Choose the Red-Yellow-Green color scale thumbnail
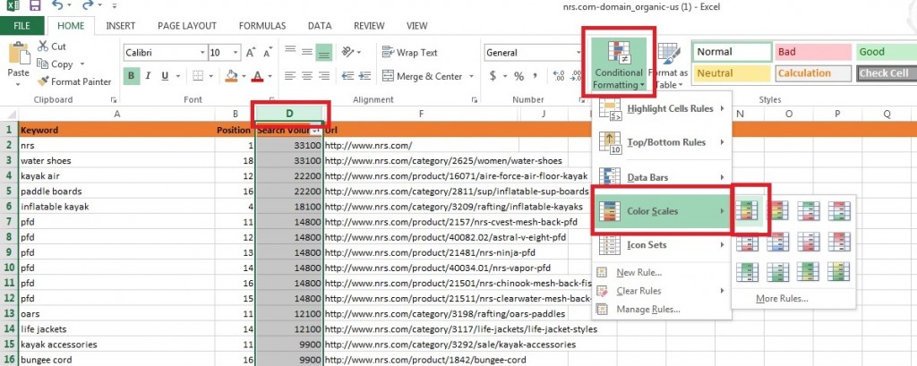 (x=776, y=210)
